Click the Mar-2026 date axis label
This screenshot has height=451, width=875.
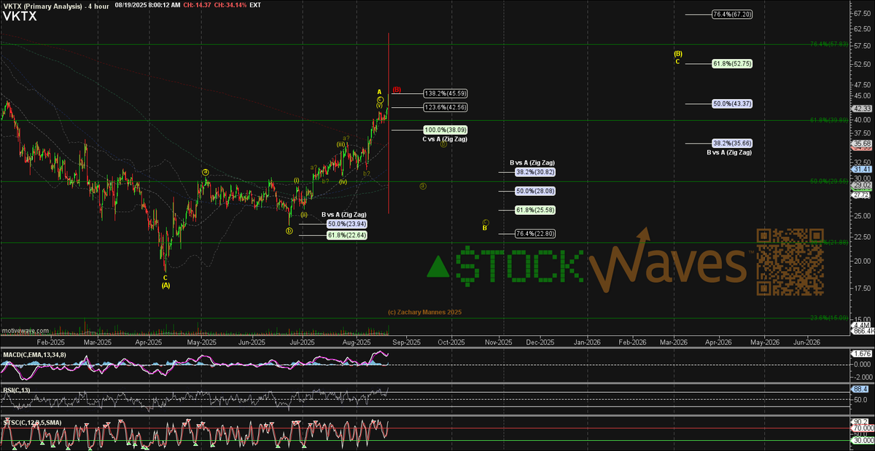[674, 342]
